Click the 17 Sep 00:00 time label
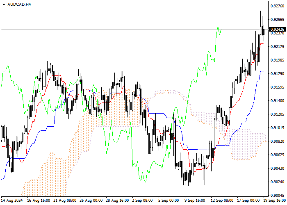This screenshot has height=205, width=287. [248, 200]
